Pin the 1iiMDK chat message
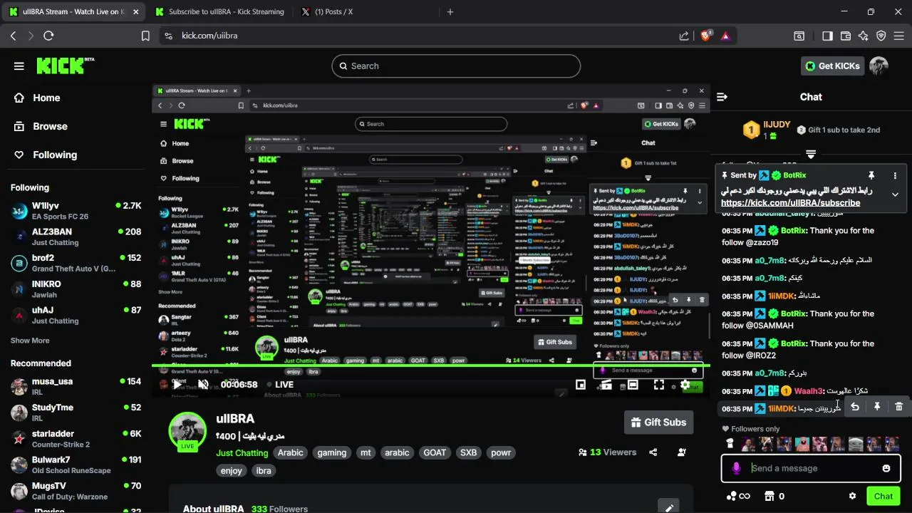Viewport: 912px width, 513px height. [877, 406]
